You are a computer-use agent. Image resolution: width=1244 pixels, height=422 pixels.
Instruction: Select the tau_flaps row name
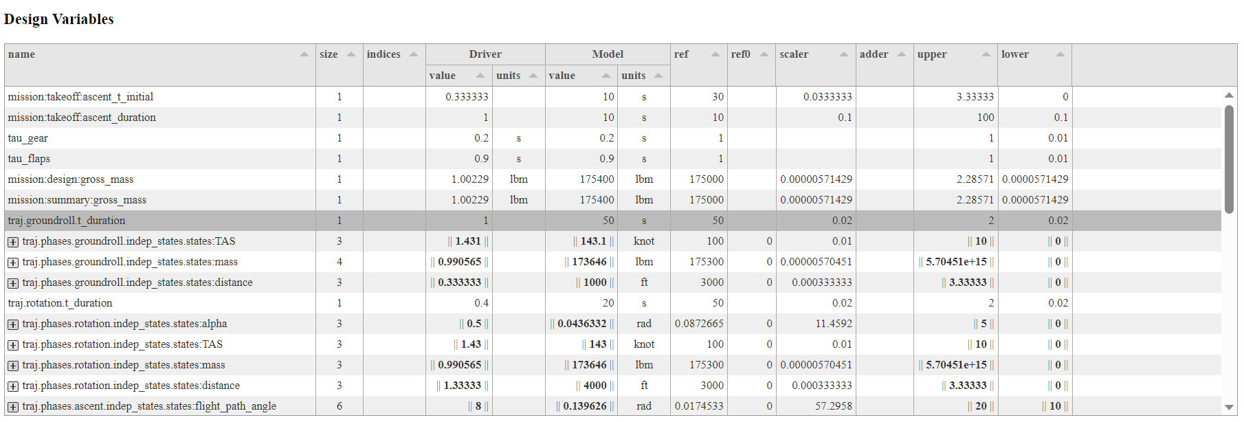(x=29, y=159)
